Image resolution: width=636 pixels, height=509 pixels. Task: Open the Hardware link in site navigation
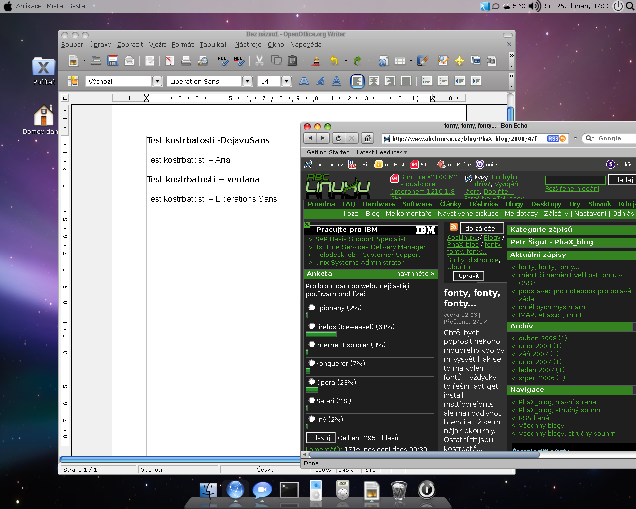coord(379,204)
